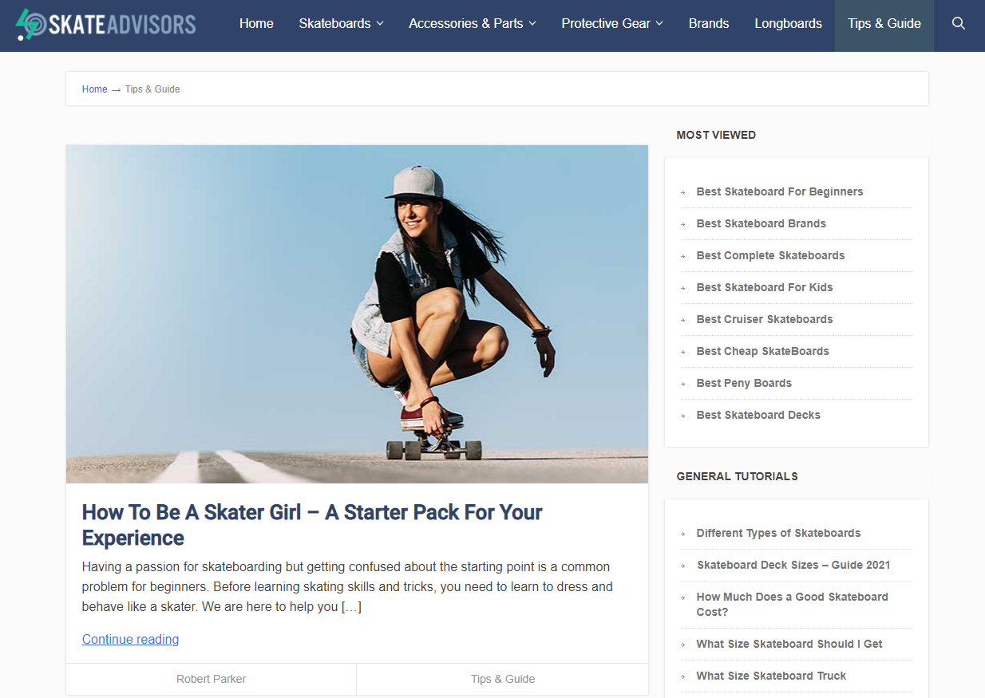Viewport: 985px width, 698px height.
Task: Open the skater girl featured image
Action: (357, 314)
